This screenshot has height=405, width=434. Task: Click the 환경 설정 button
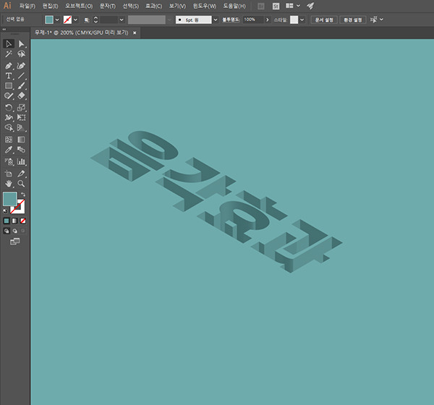[353, 20]
